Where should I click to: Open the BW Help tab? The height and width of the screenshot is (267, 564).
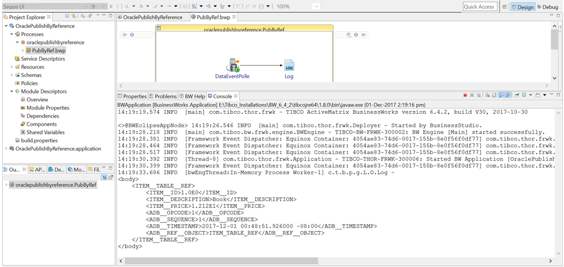(192, 97)
